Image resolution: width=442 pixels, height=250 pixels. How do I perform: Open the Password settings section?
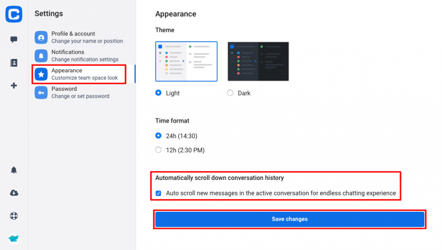pyautogui.click(x=82, y=92)
